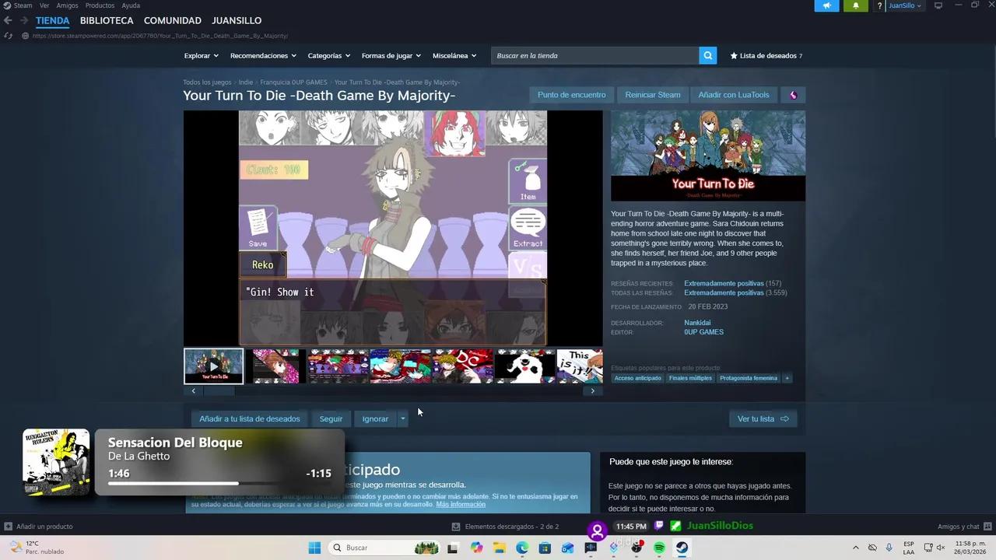Click the padlock icon beside URL
The width and height of the screenshot is (996, 560).
pos(26,36)
